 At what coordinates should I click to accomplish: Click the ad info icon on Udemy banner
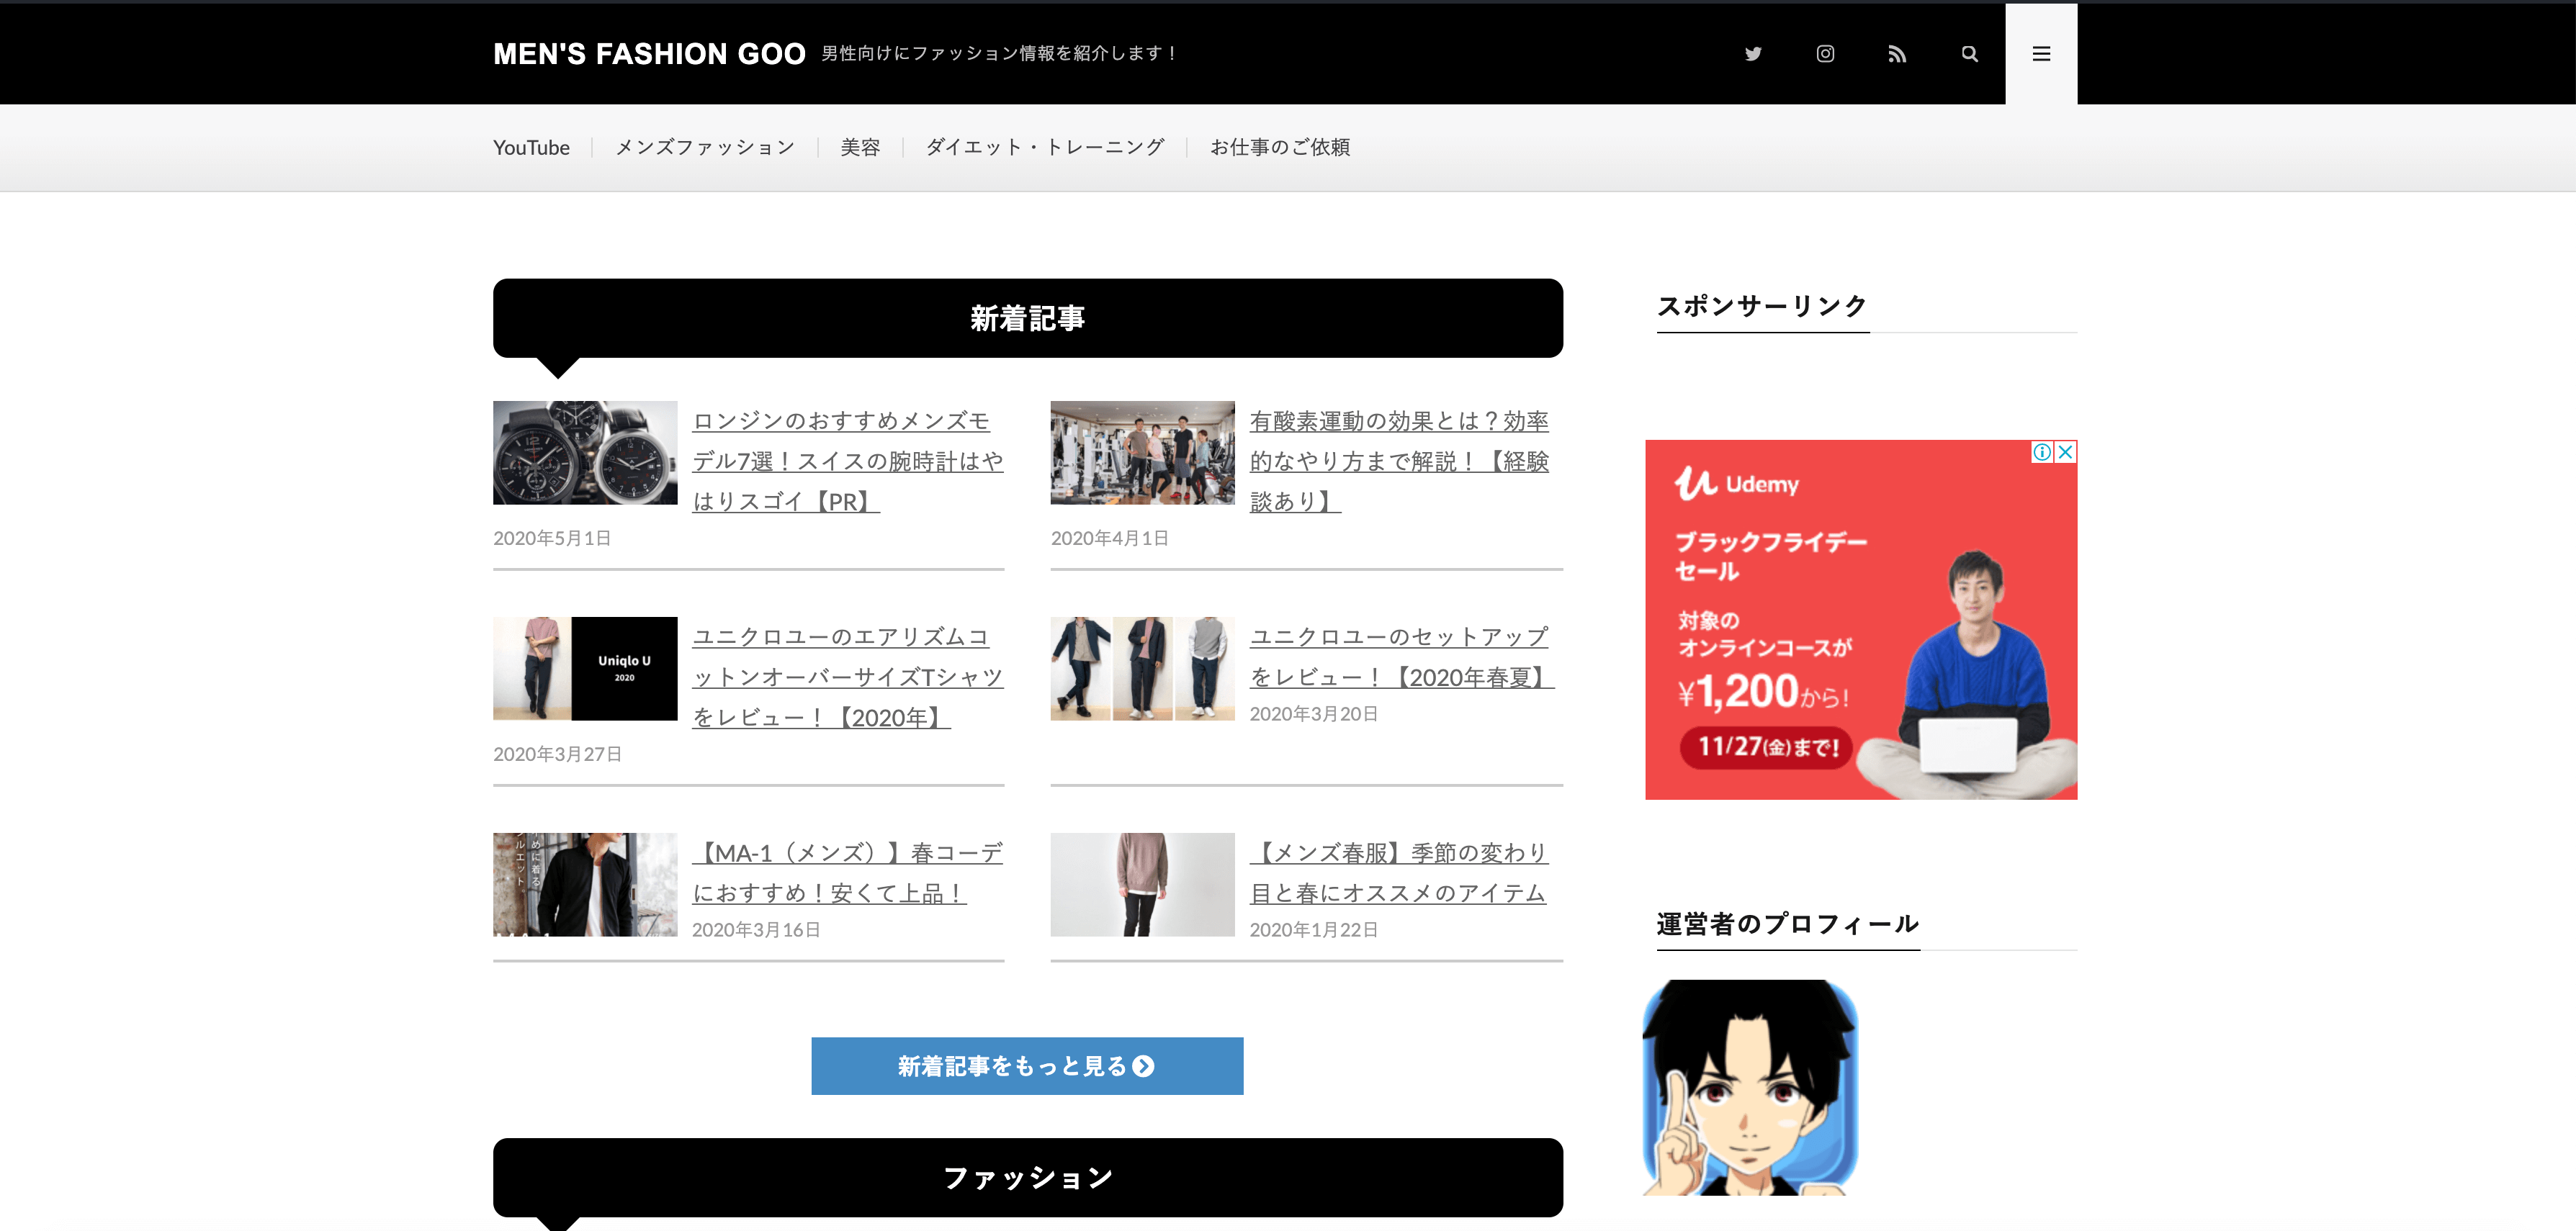pyautogui.click(x=2041, y=452)
